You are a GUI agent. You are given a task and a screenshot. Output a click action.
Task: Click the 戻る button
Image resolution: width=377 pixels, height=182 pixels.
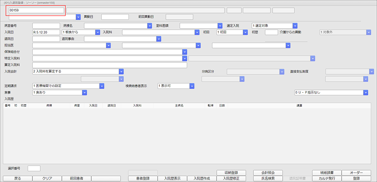point(17,178)
